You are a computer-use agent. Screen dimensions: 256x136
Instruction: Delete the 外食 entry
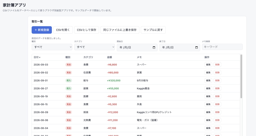217,104
